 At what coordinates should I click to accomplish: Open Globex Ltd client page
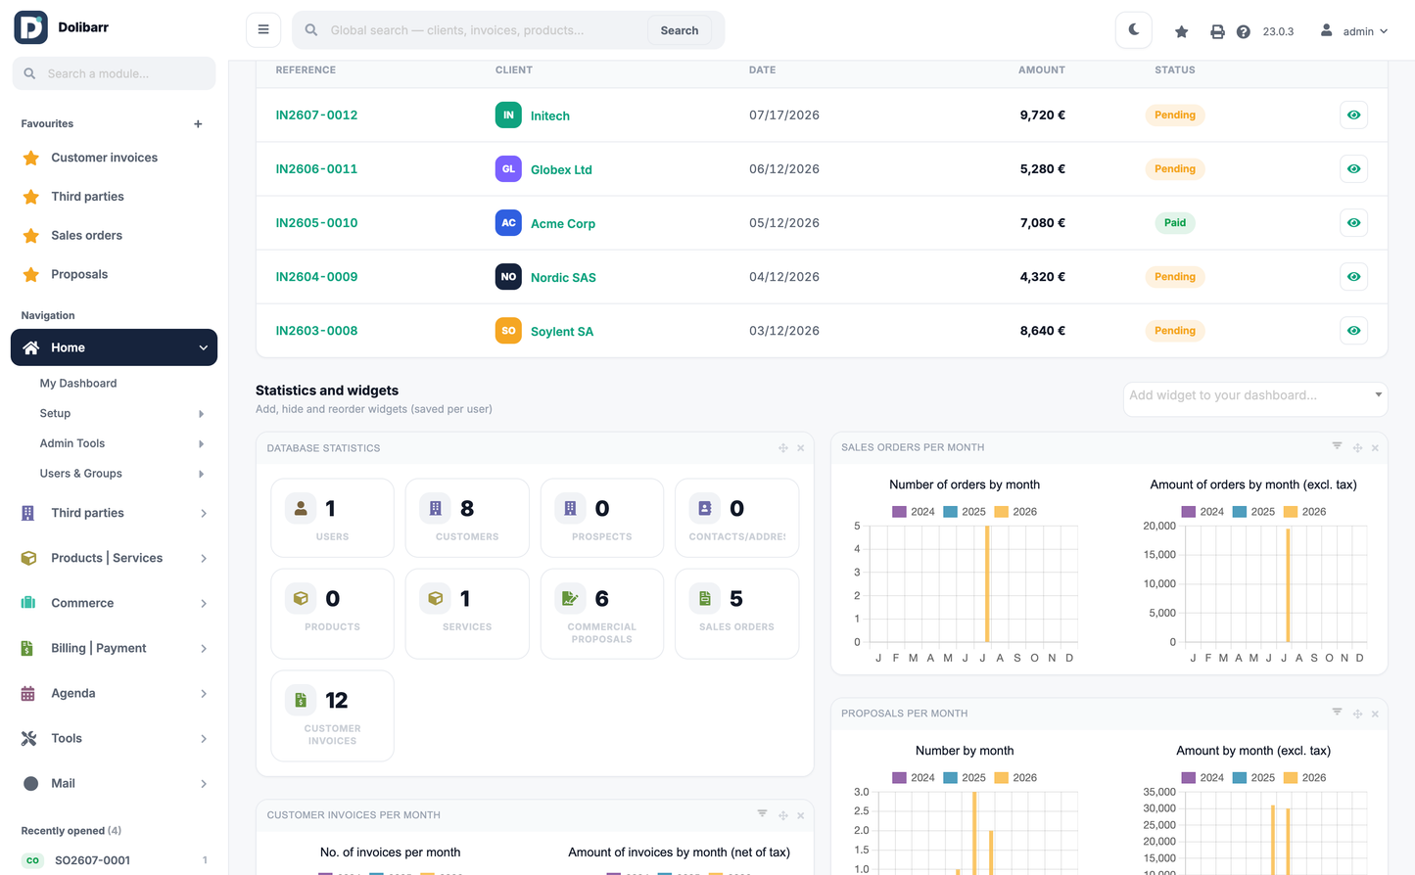tap(561, 169)
